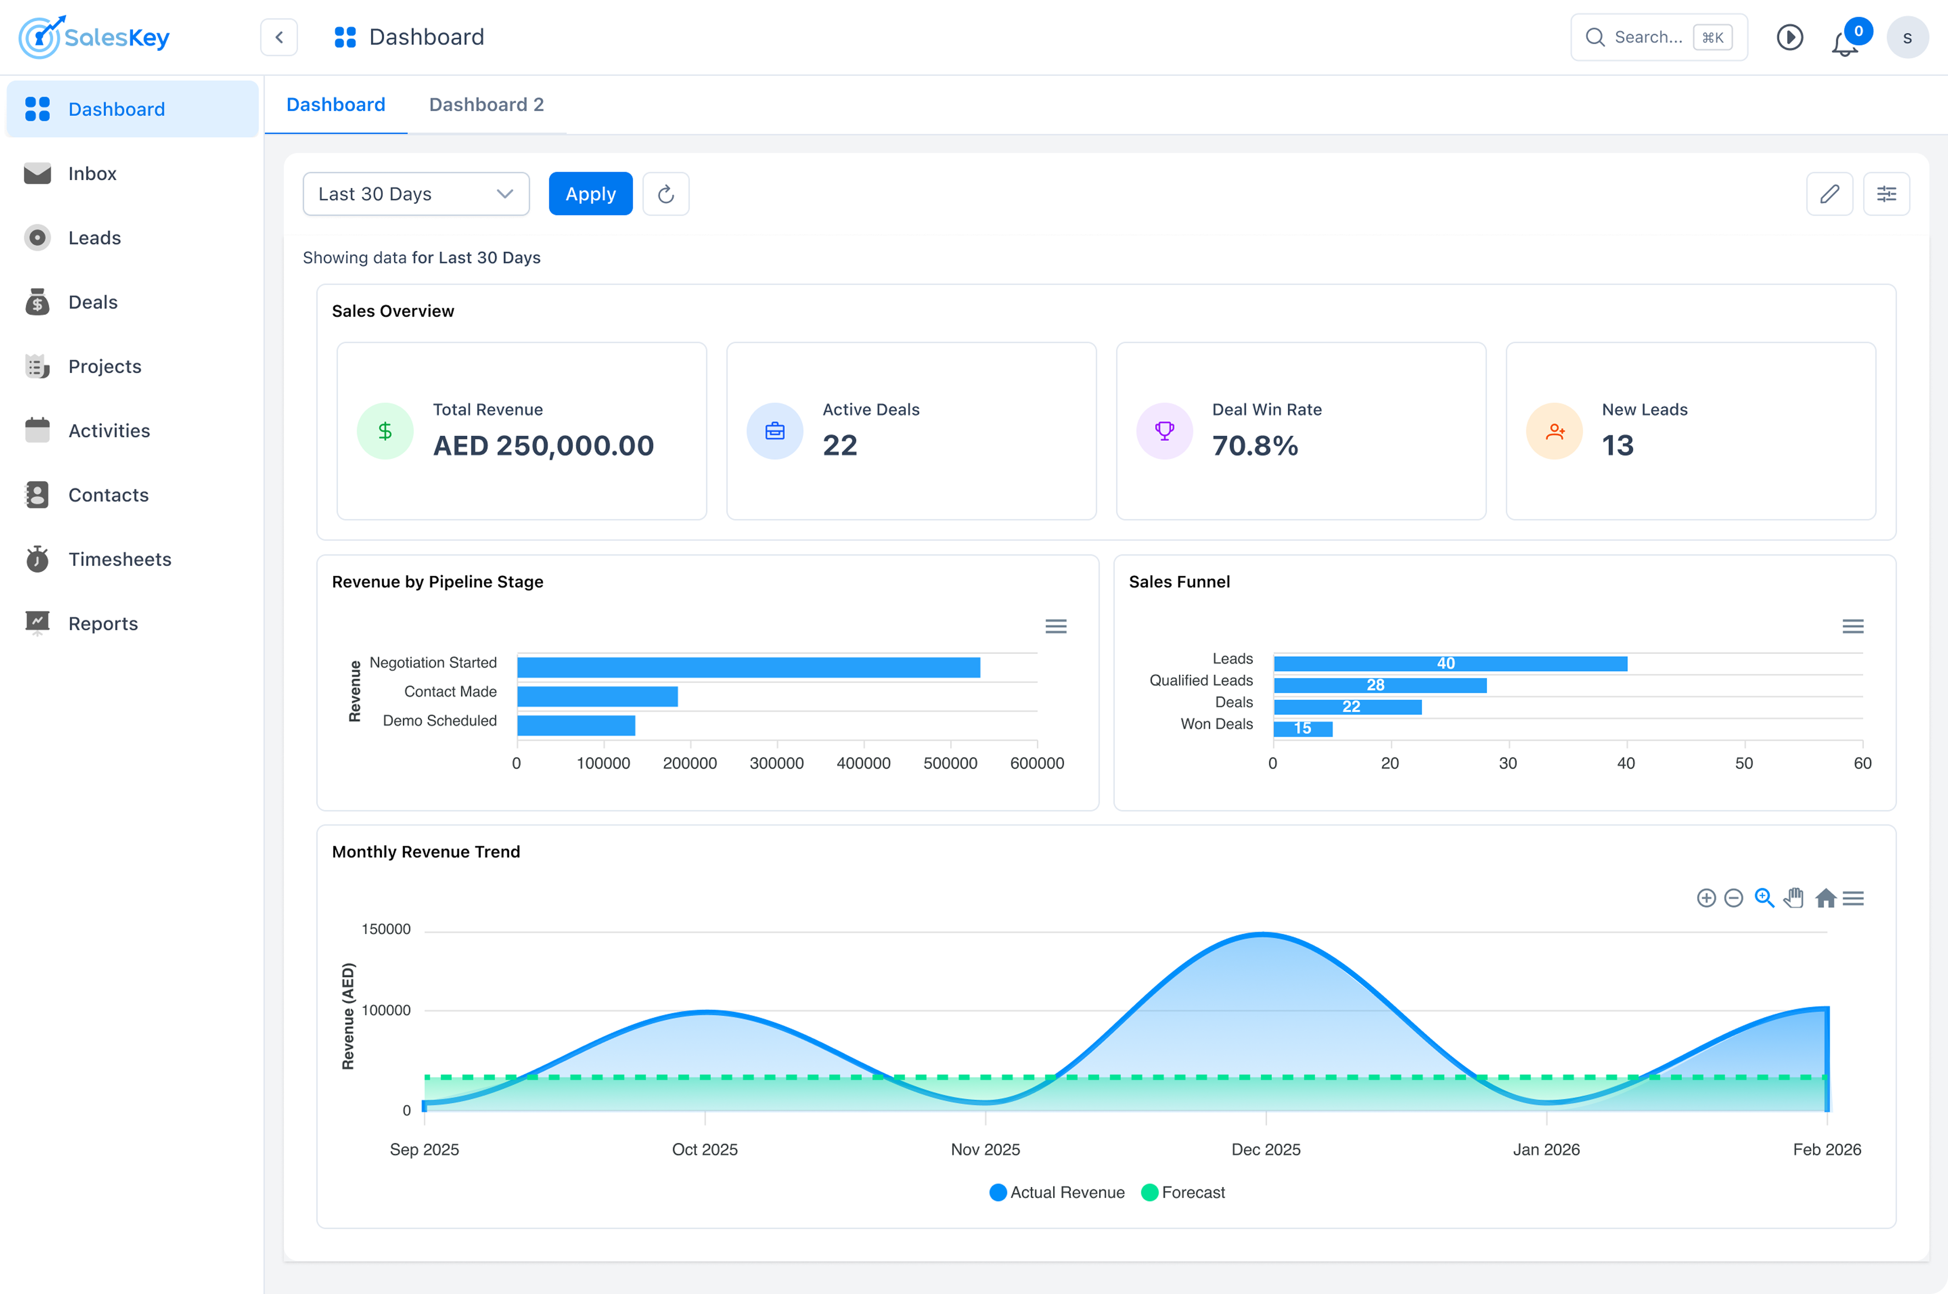Open the Revenue by Pipeline Stage chart menu
Viewport: 1948px width, 1294px height.
click(1055, 625)
